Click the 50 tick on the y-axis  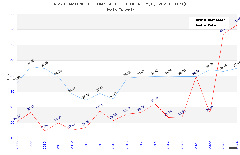coord(12,29)
